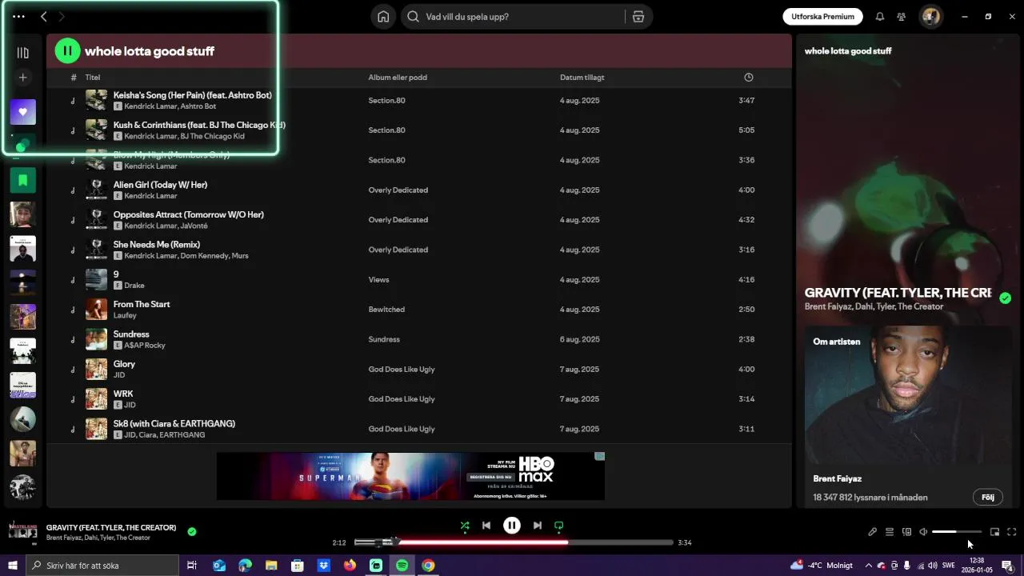Go to the Home screen
The image size is (1024, 576).
(383, 17)
